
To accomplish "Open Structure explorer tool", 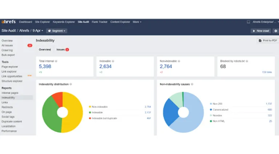I will click(x=12, y=81).
